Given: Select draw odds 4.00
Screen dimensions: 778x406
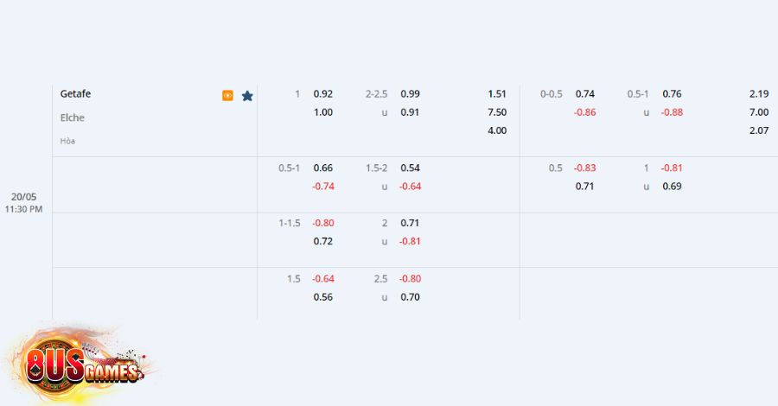Looking at the screenshot, I should tap(497, 130).
